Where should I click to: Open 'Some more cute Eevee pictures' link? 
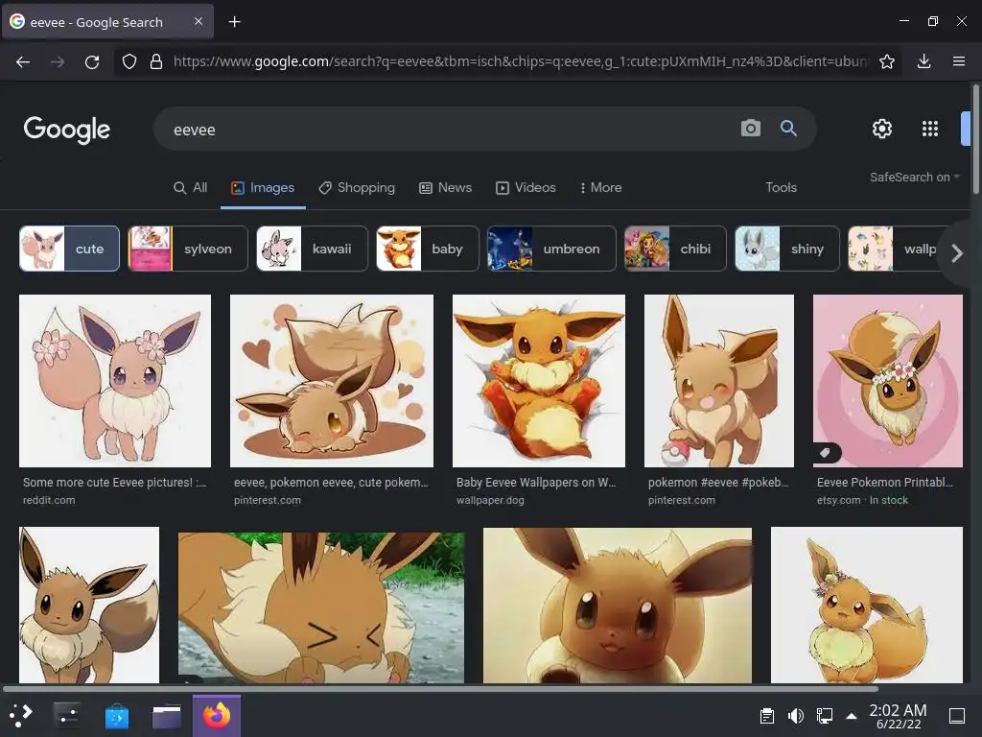tap(115, 483)
